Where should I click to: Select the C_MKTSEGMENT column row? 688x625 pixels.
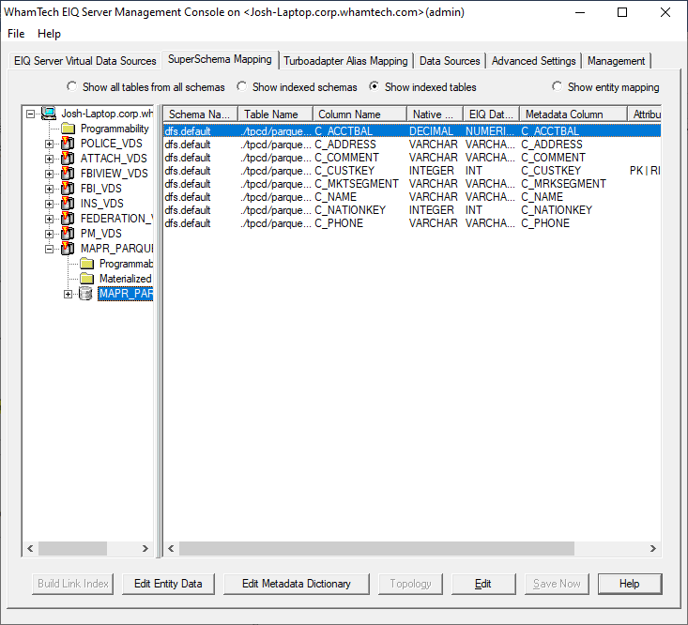tap(412, 184)
